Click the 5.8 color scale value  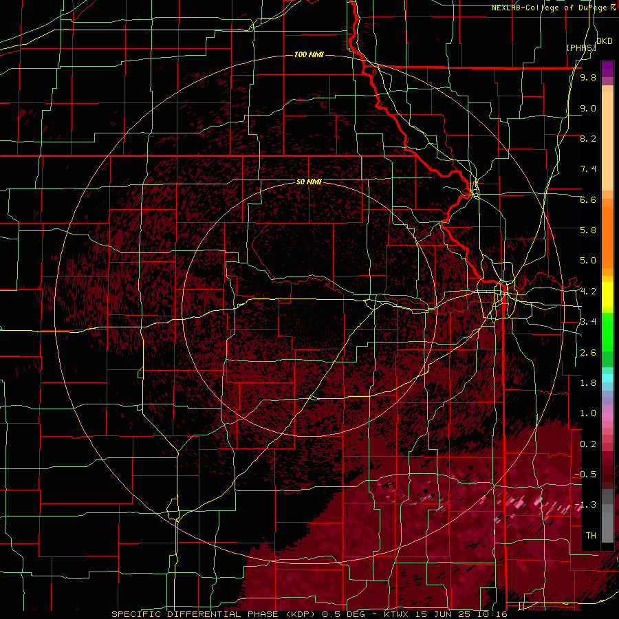[588, 230]
